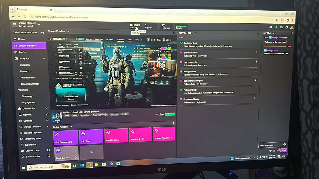Image resolution: width=319 pixels, height=179 pixels.
Task: Click the Clip That quick action
Action: tap(91, 137)
